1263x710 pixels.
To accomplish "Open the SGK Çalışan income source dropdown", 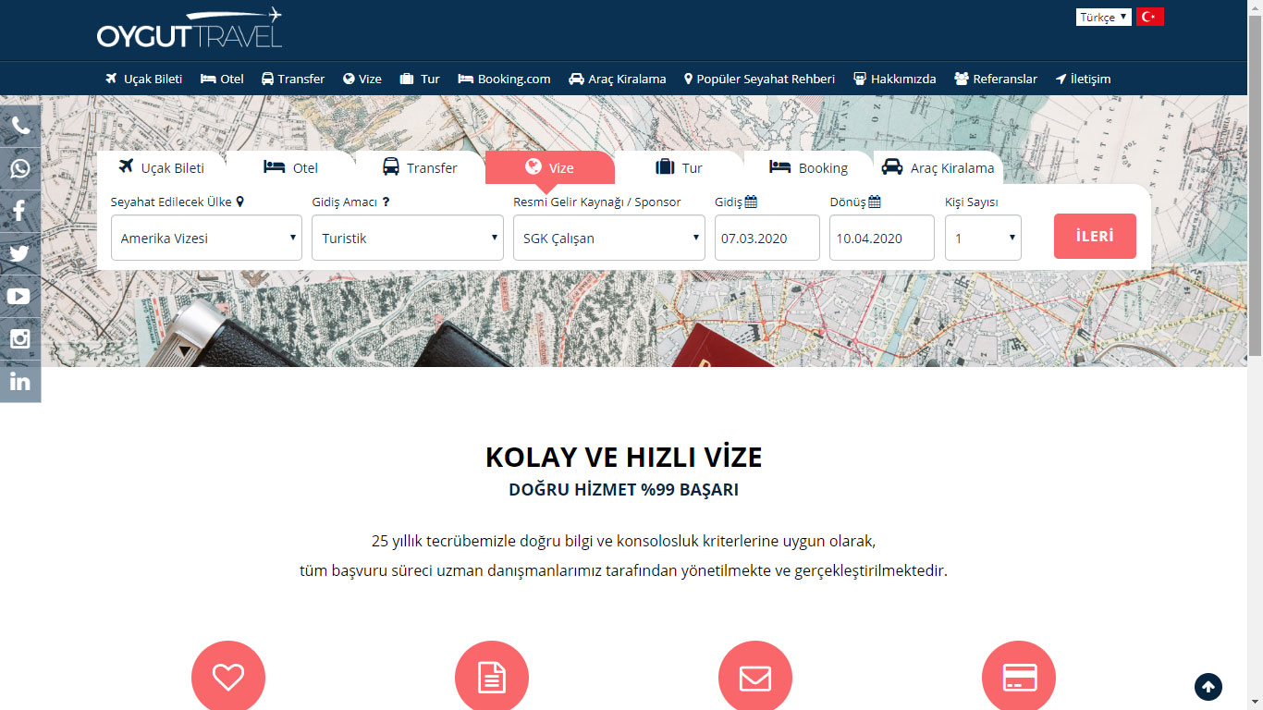I will tap(609, 238).
